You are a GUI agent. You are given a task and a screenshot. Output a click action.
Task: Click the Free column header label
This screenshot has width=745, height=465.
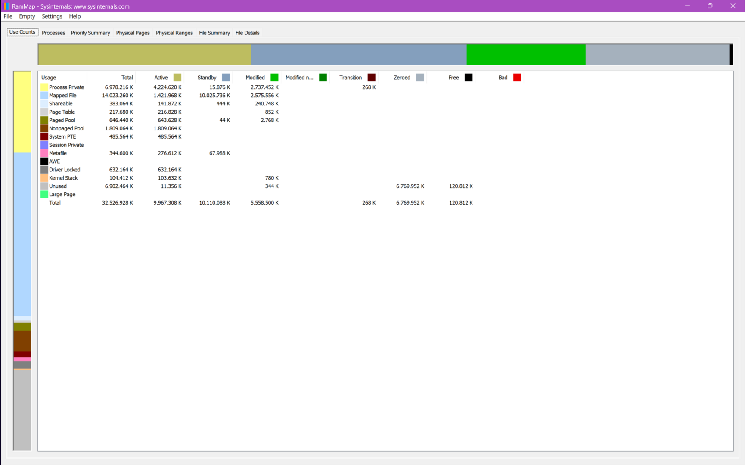click(x=453, y=77)
